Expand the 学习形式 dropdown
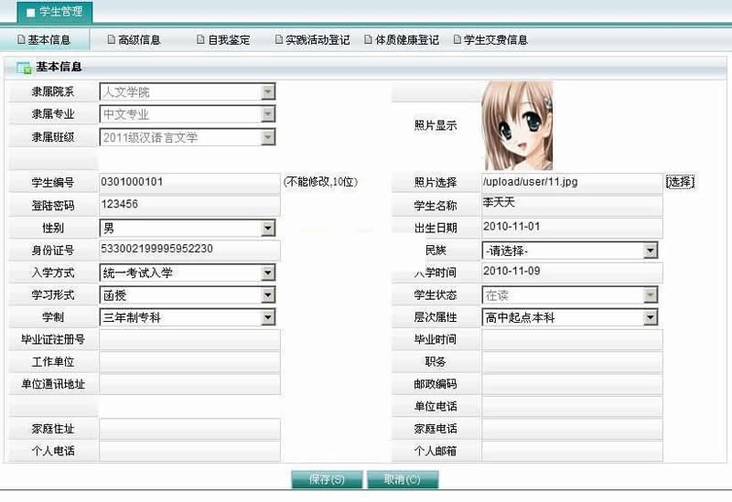This screenshot has width=732, height=502. point(267,295)
